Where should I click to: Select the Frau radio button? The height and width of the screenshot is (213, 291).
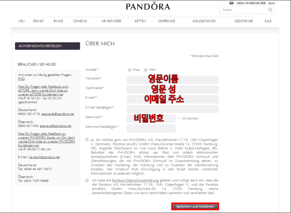129,70
